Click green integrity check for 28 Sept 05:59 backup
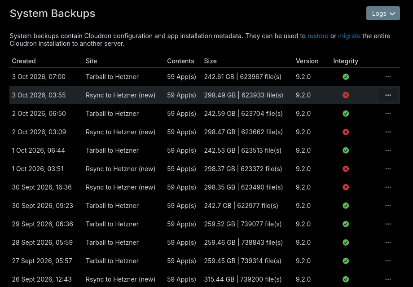Viewport: 413px width, 287px height. [x=346, y=243]
